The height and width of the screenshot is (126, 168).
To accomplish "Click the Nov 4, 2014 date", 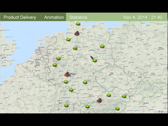I will click(x=135, y=17).
